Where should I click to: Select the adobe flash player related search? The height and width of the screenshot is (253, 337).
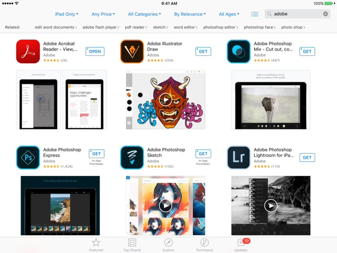pos(101,27)
